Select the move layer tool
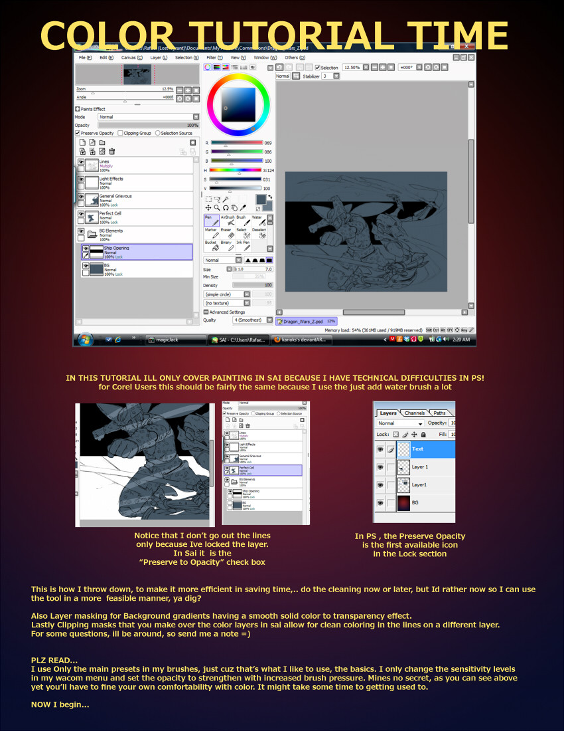Image resolution: width=564 pixels, height=731 pixels. click(x=208, y=208)
